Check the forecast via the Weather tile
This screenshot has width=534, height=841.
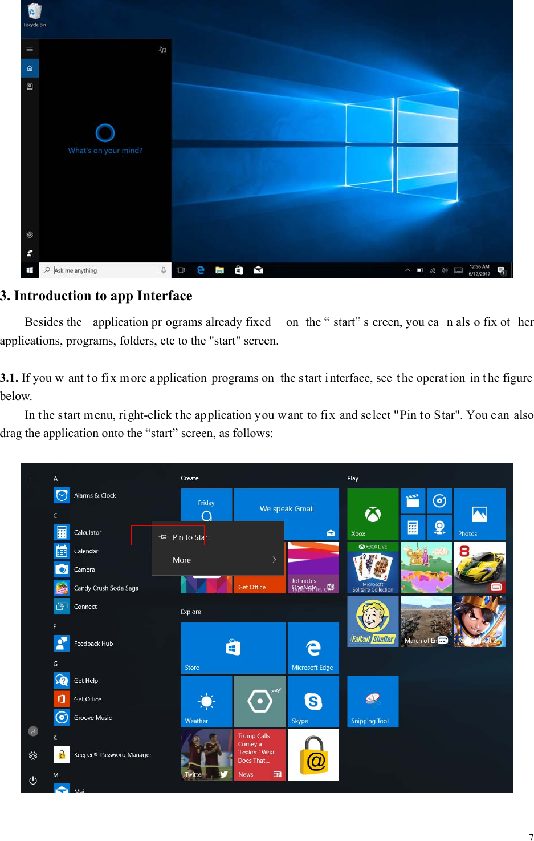(x=206, y=701)
